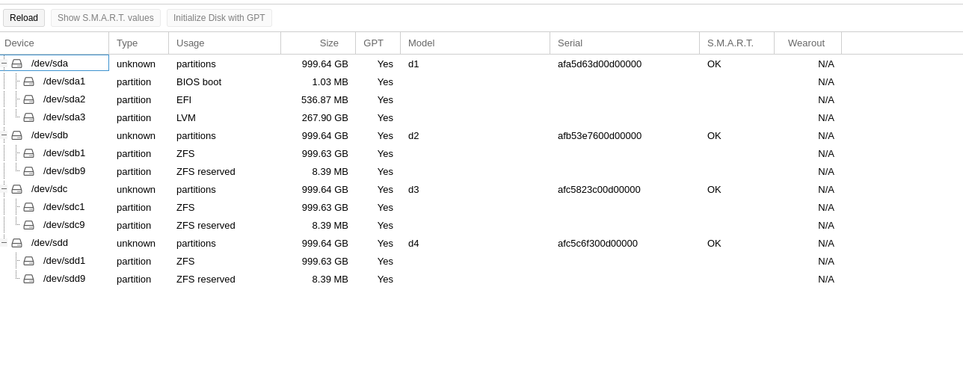Click the partition icon for /dev/sda1

[28, 81]
